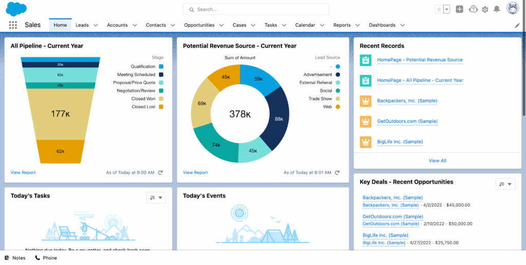Open GetOutdoors.com (Sample) in Recent Records
526x265 pixels.
click(407, 121)
